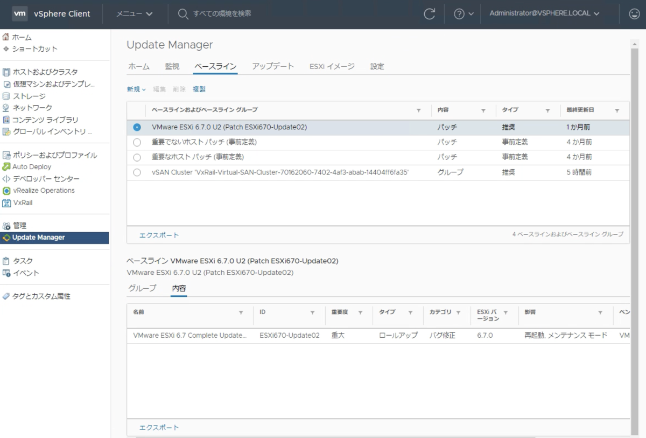This screenshot has width=646, height=438.
Task: Click the グローバル インベントリ icon
Action: pos(6,131)
